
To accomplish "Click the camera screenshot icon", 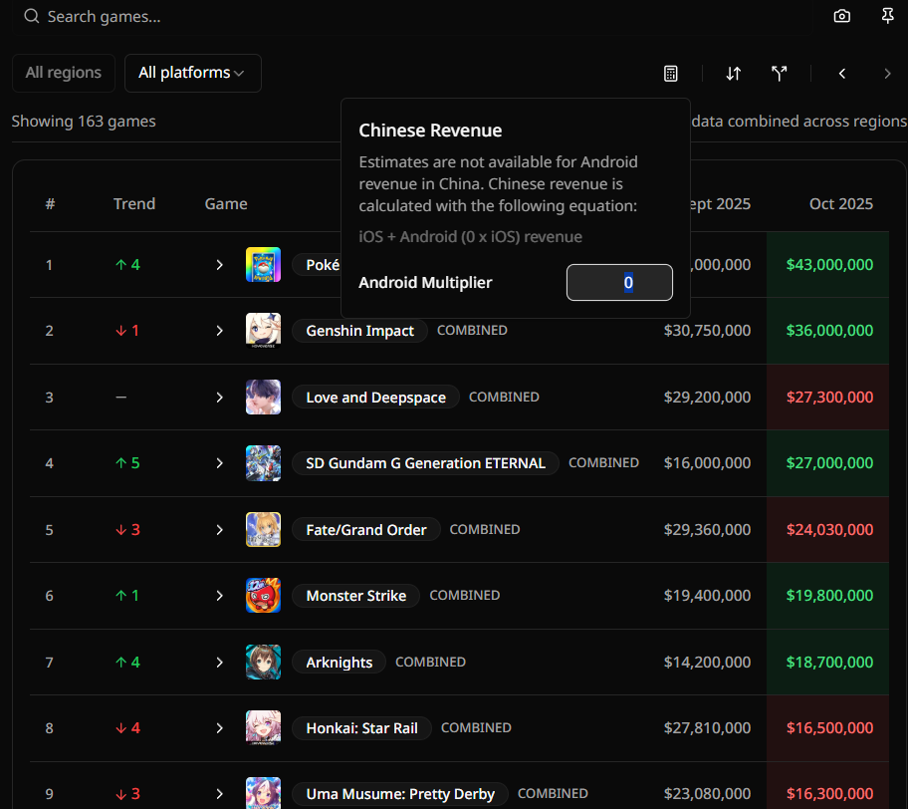I will pos(842,16).
